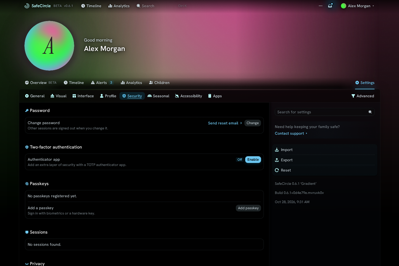The width and height of the screenshot is (399, 266).
Task: Click the Oct 28, 2026, 9:31 AM timestamp
Action: 292,202
